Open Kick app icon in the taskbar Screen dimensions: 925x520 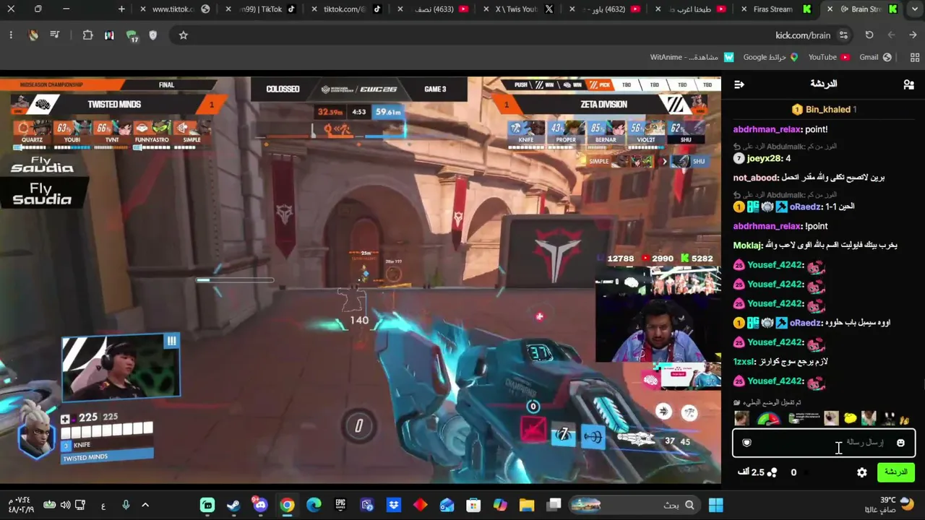(207, 505)
